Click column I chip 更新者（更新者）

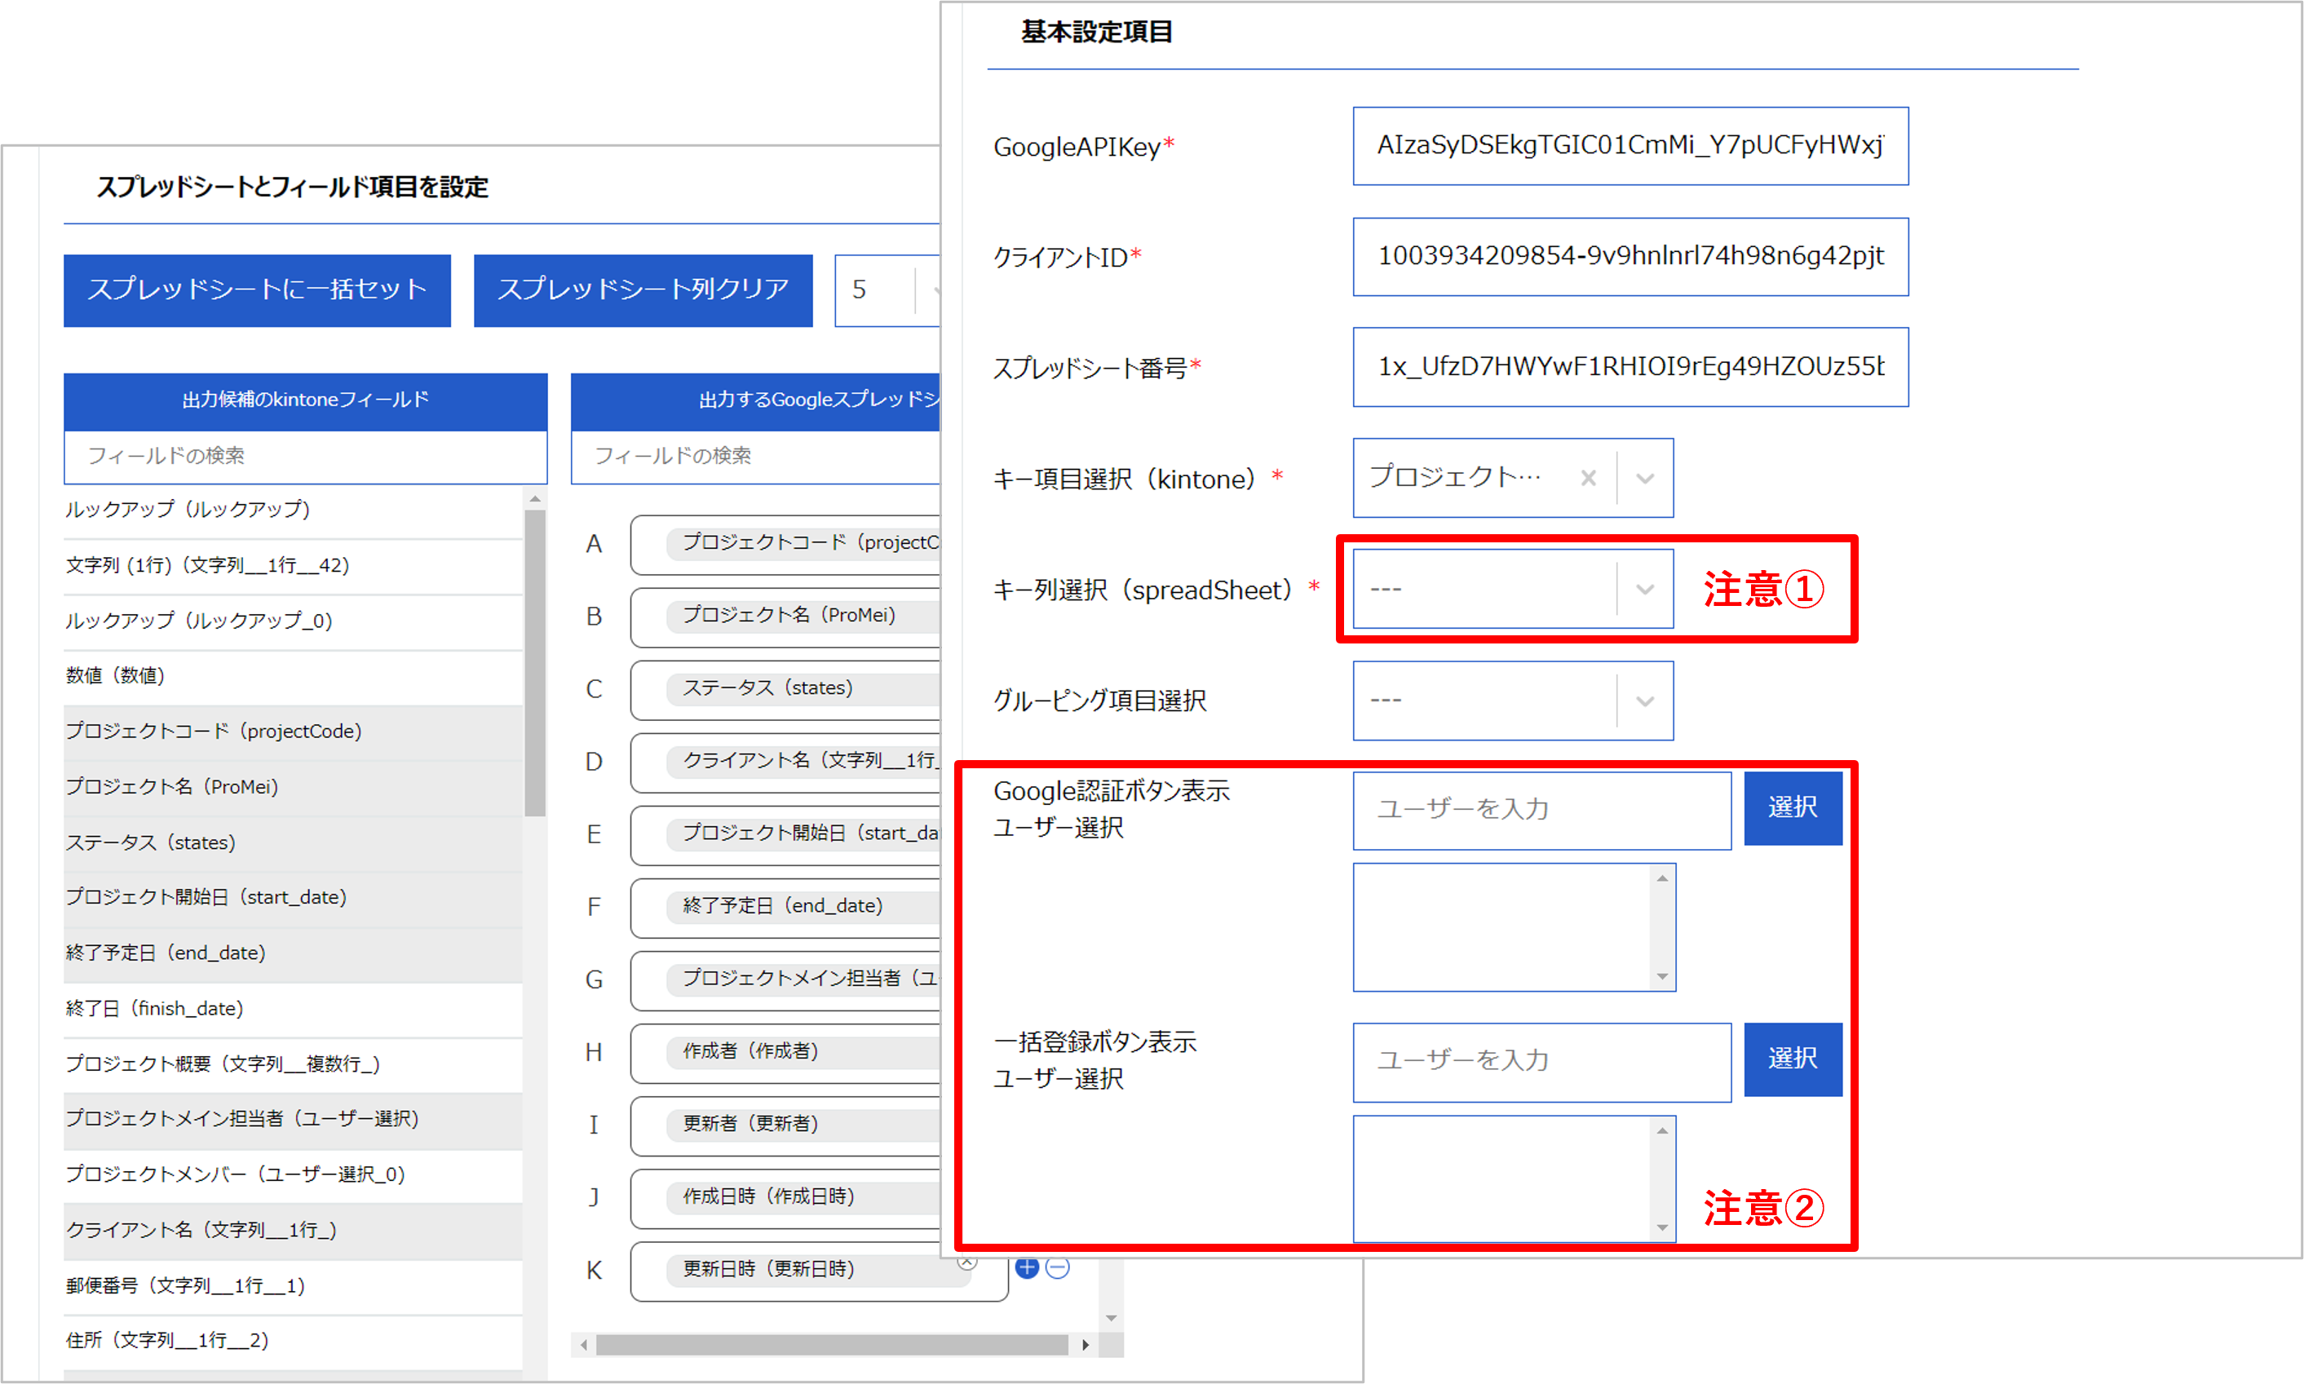tap(803, 1124)
